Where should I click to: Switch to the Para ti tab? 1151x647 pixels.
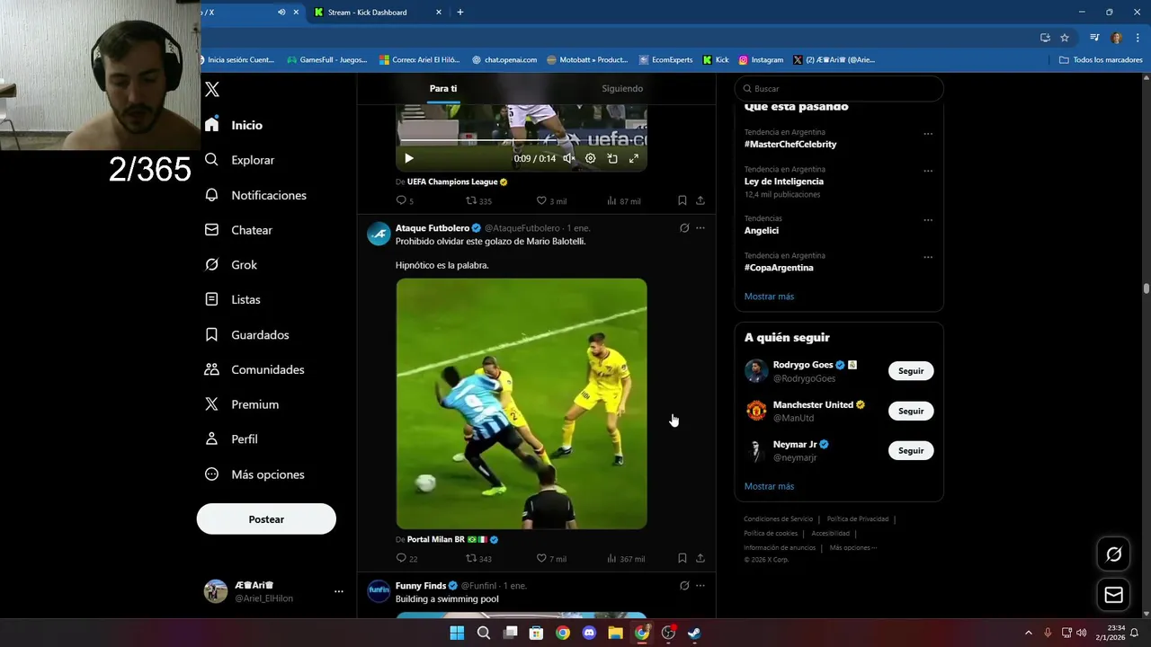pyautogui.click(x=443, y=88)
